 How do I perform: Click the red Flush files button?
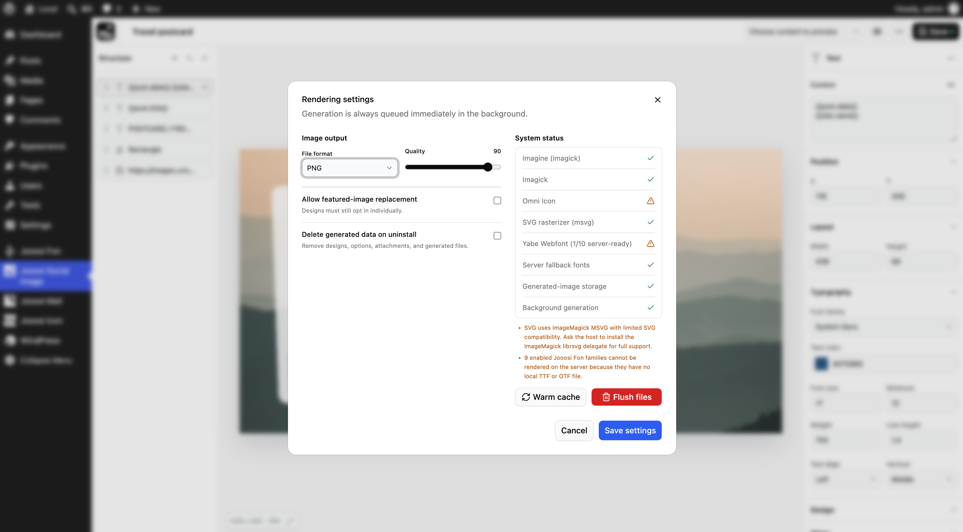pos(626,397)
